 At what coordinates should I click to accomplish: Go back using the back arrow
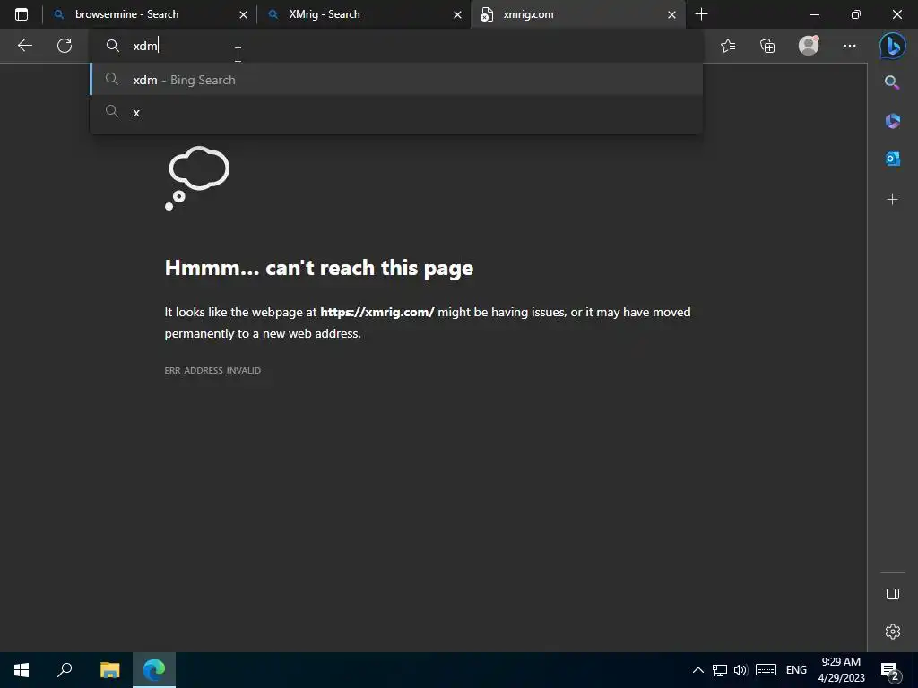(x=24, y=46)
